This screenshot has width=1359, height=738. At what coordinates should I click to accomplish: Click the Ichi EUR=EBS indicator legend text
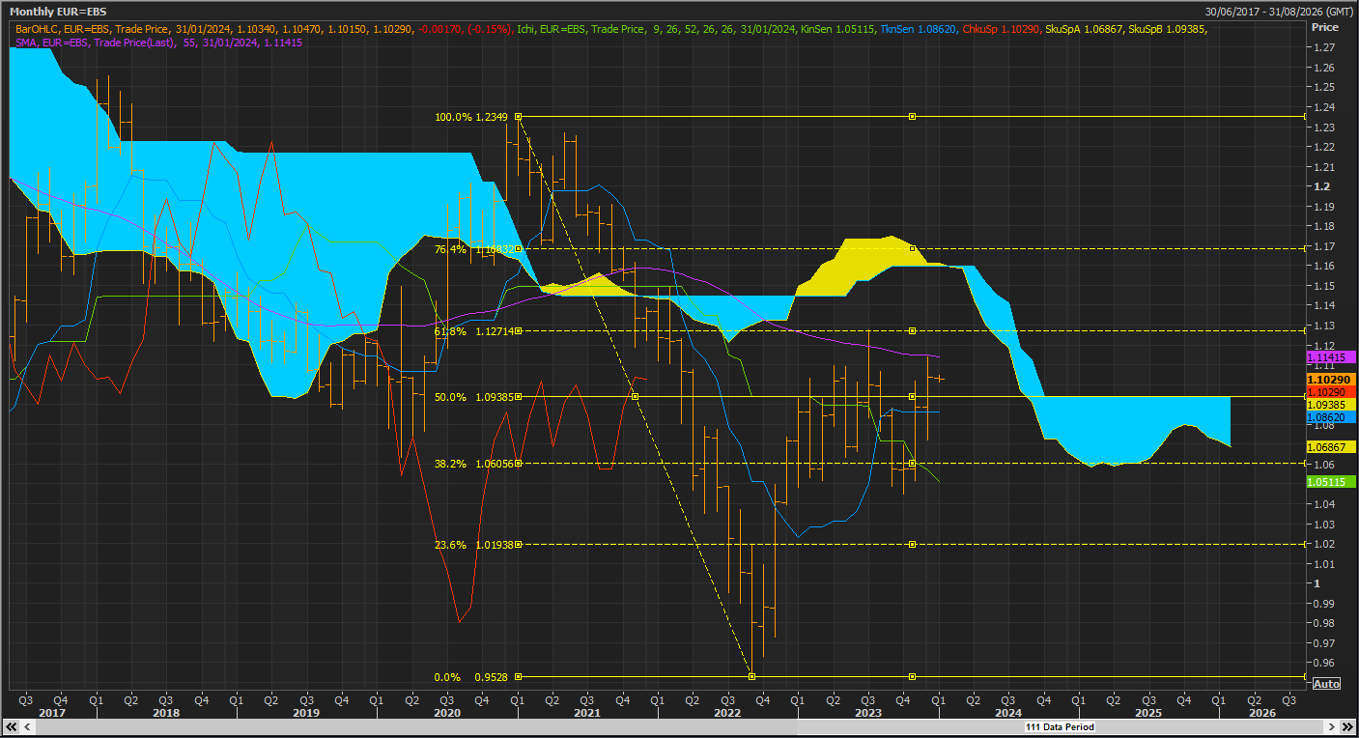658,30
